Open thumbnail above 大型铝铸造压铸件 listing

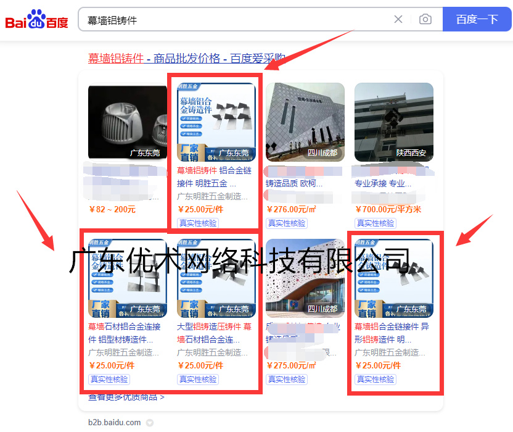coord(216,278)
